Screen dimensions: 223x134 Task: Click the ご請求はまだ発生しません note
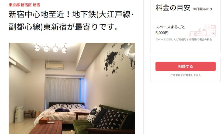186,75
